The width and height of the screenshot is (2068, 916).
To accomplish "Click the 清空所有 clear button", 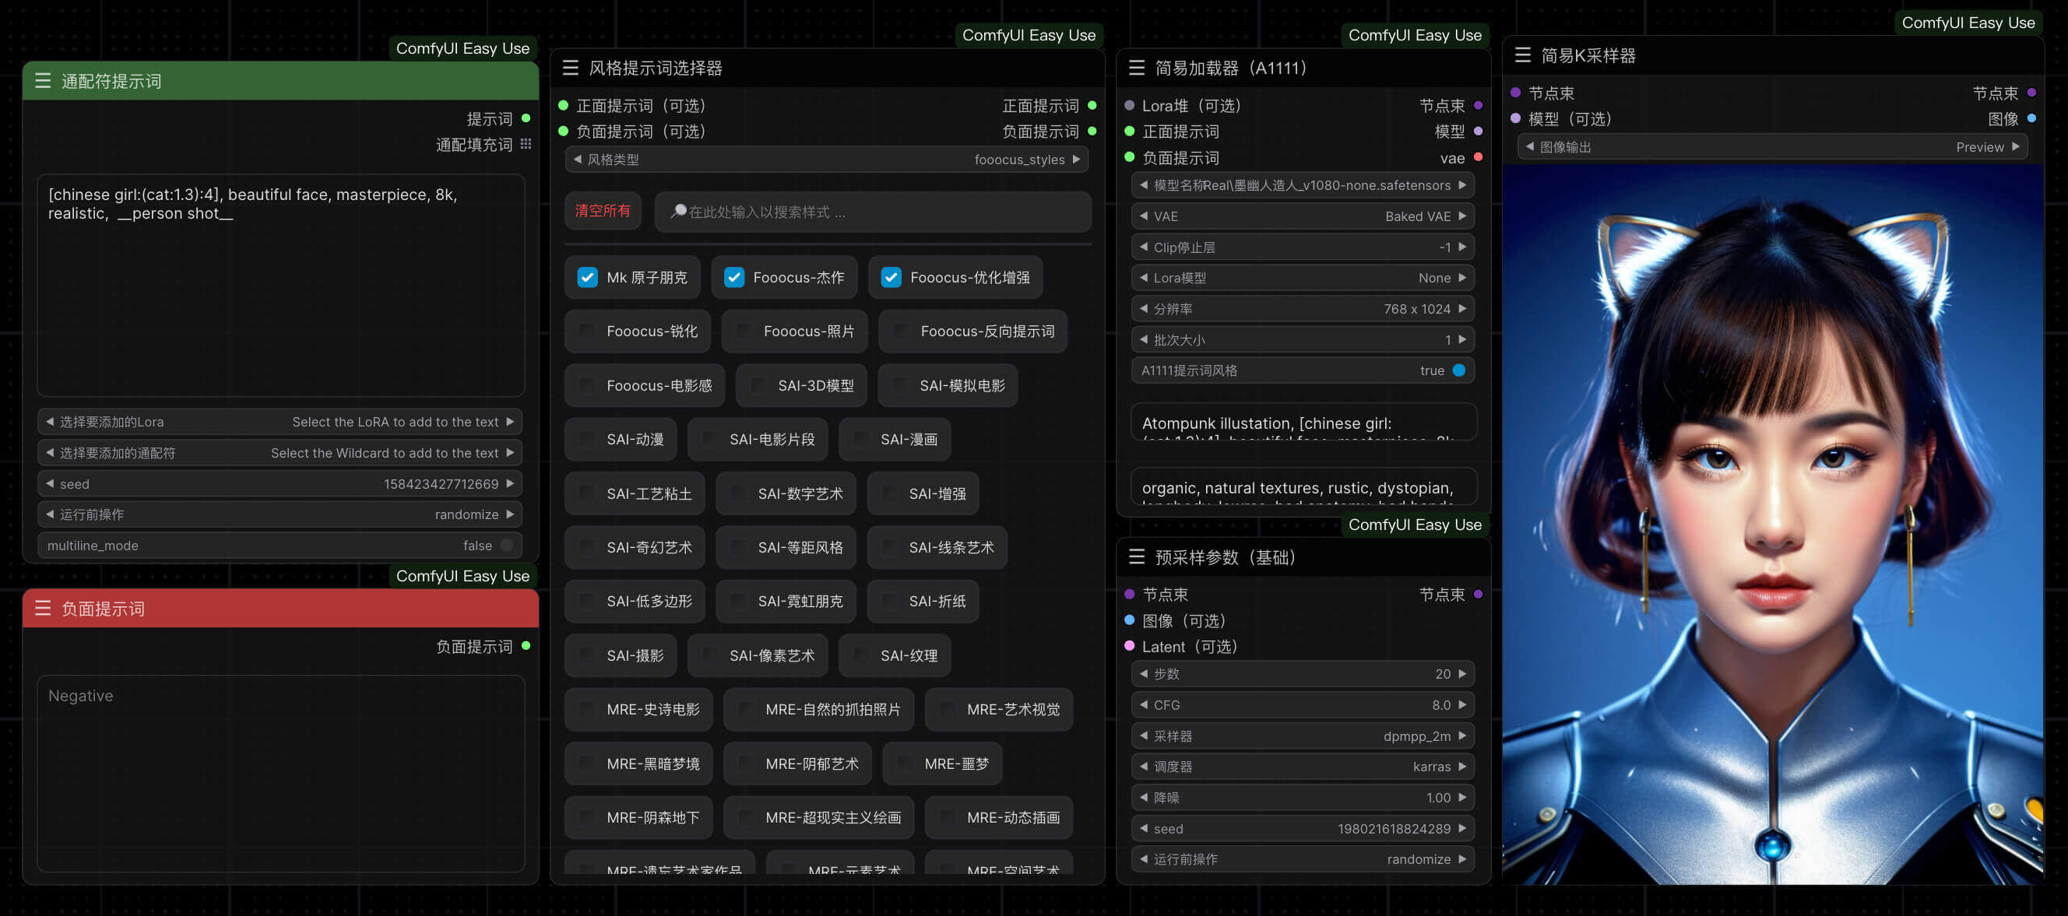I will pos(602,211).
